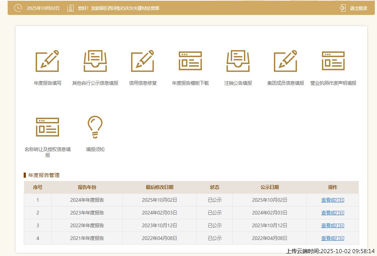Select the 年度报告模板下载 icon
The width and height of the screenshot is (377, 256).
coord(190,61)
